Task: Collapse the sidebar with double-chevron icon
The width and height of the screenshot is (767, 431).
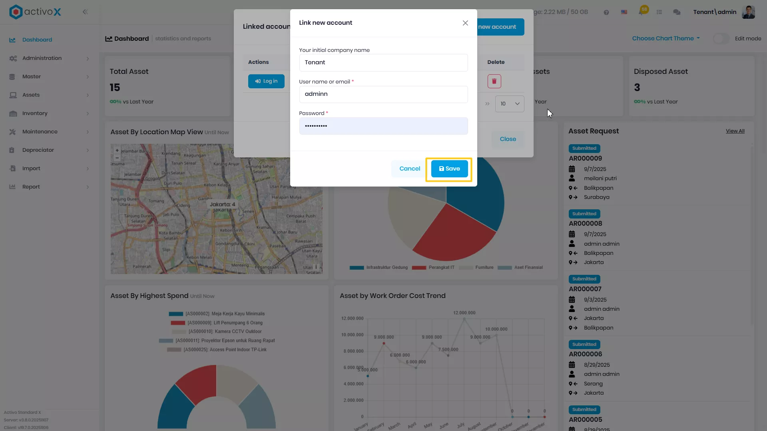Action: (85, 12)
